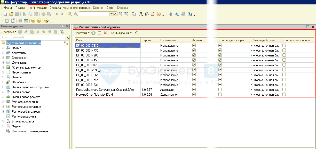The width and height of the screenshot is (316, 149).
Task: Open the Конфигурация menu in menu bar
Action: coord(38,8)
